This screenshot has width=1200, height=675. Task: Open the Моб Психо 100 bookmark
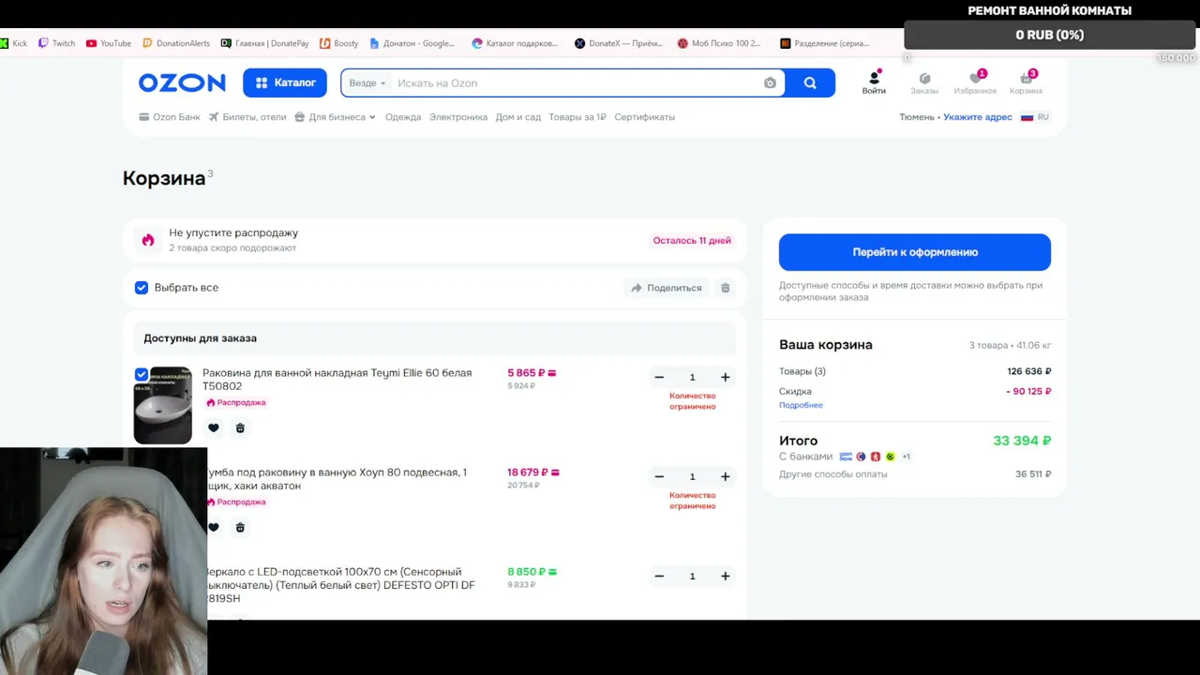pos(719,43)
